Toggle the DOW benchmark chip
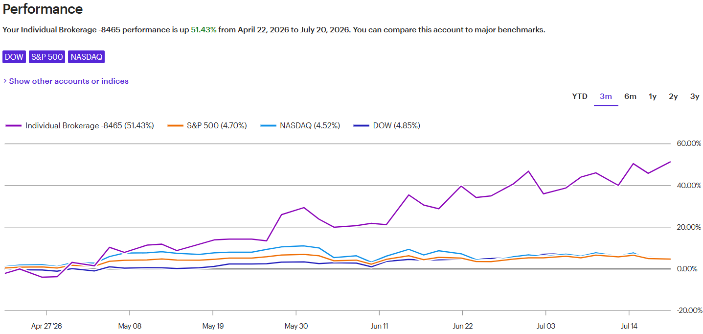The width and height of the screenshot is (703, 334). (14, 57)
